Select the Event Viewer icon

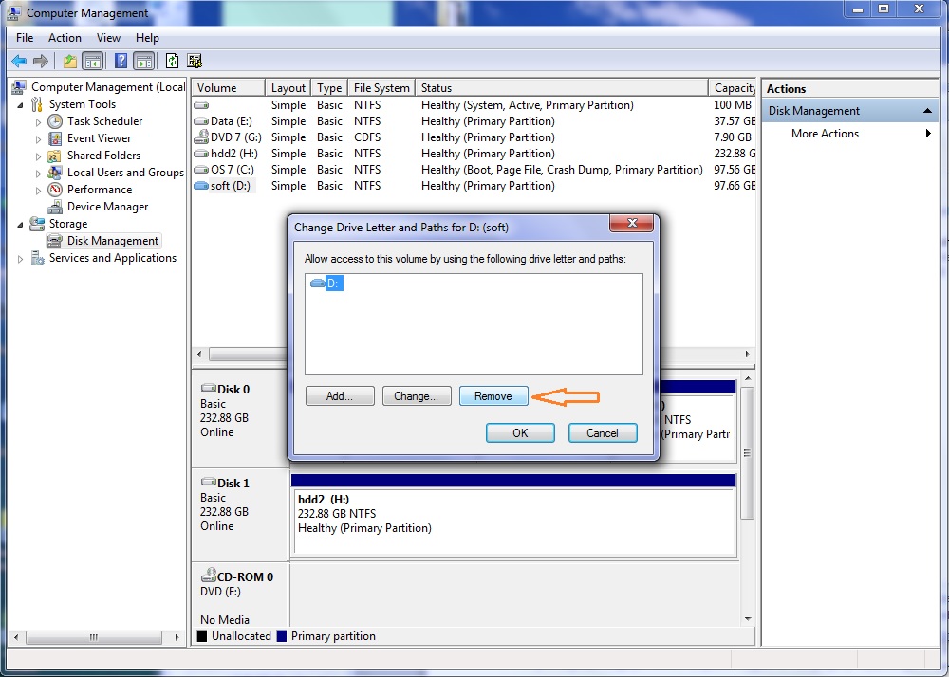tap(55, 138)
